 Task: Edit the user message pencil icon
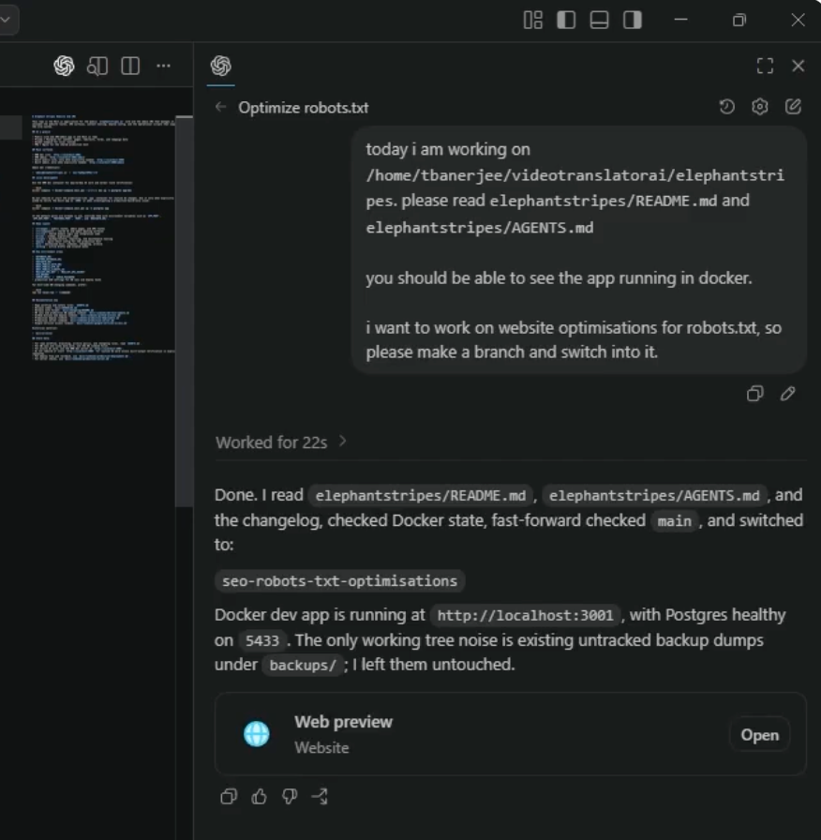pyautogui.click(x=788, y=394)
